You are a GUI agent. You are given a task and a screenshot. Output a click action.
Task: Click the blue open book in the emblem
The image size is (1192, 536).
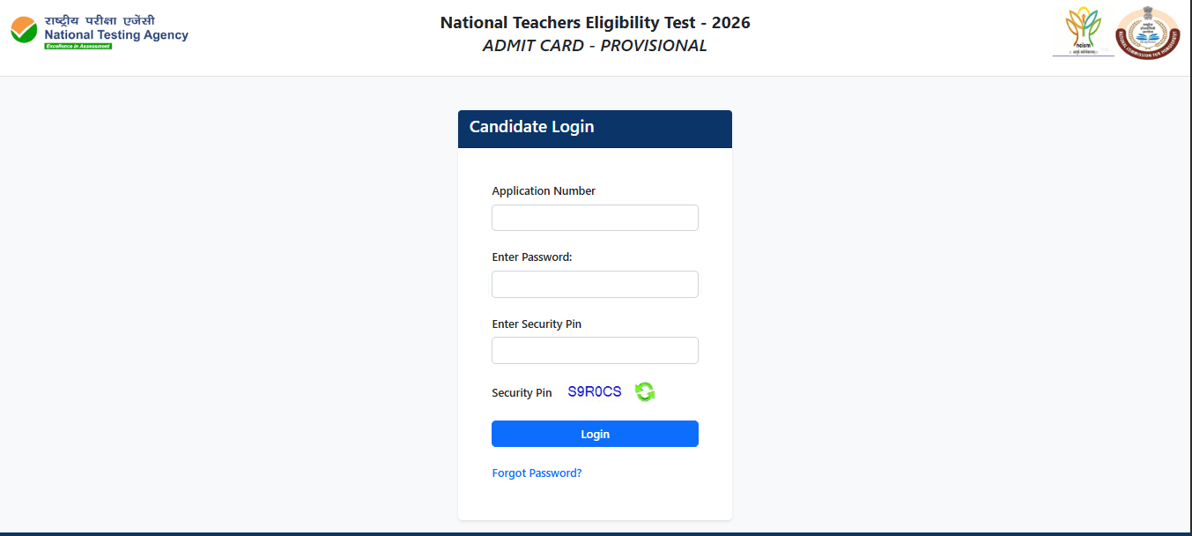(1148, 36)
